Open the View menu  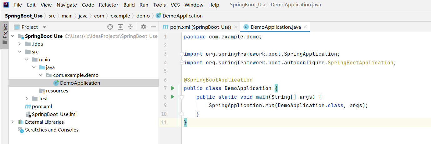pos(46,5)
